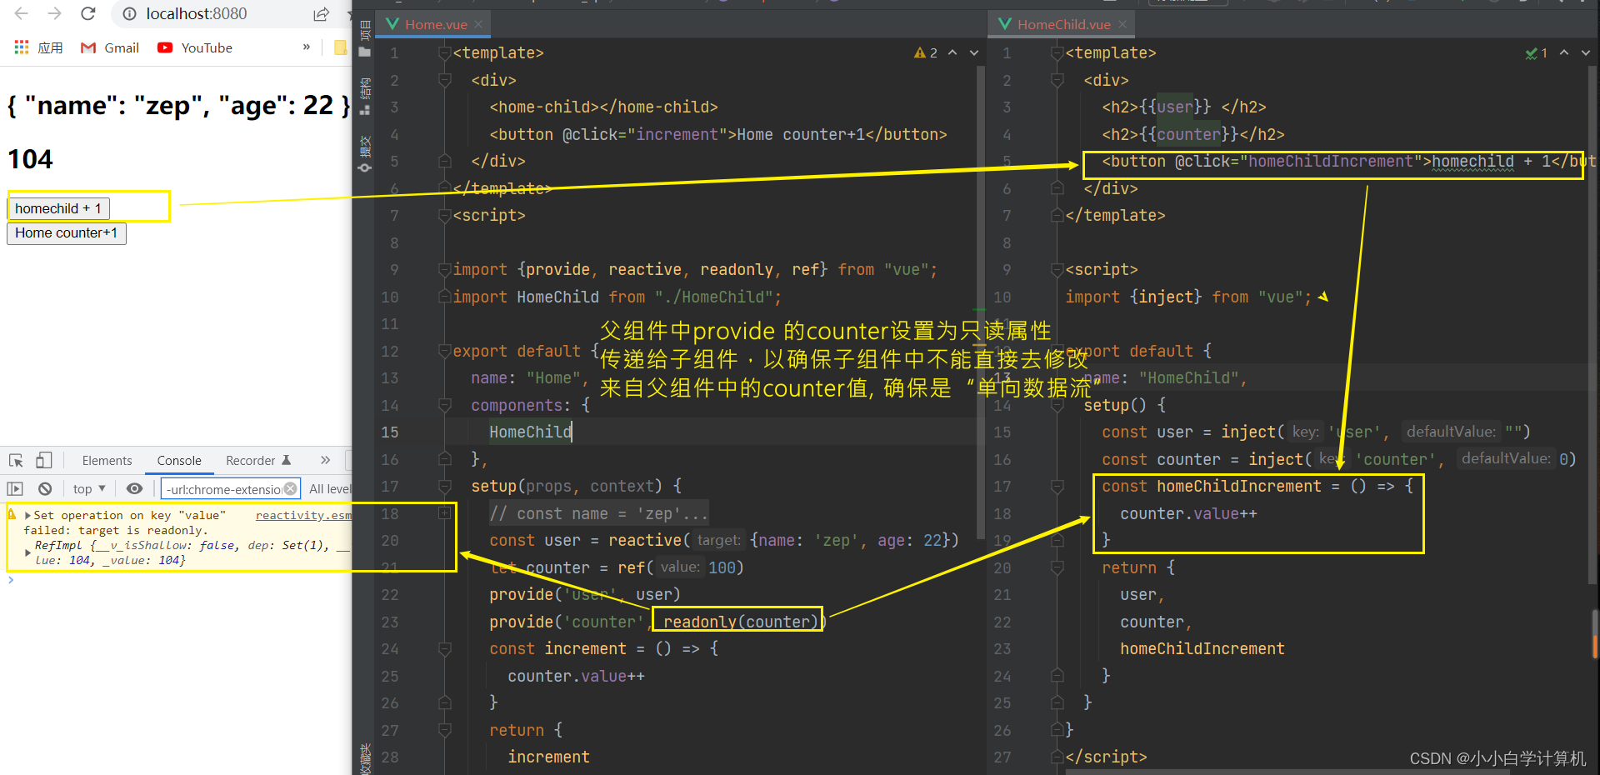This screenshot has width=1600, height=775.
Task: Click 'HomeChild' text on Home.vue line 15
Action: (530, 432)
